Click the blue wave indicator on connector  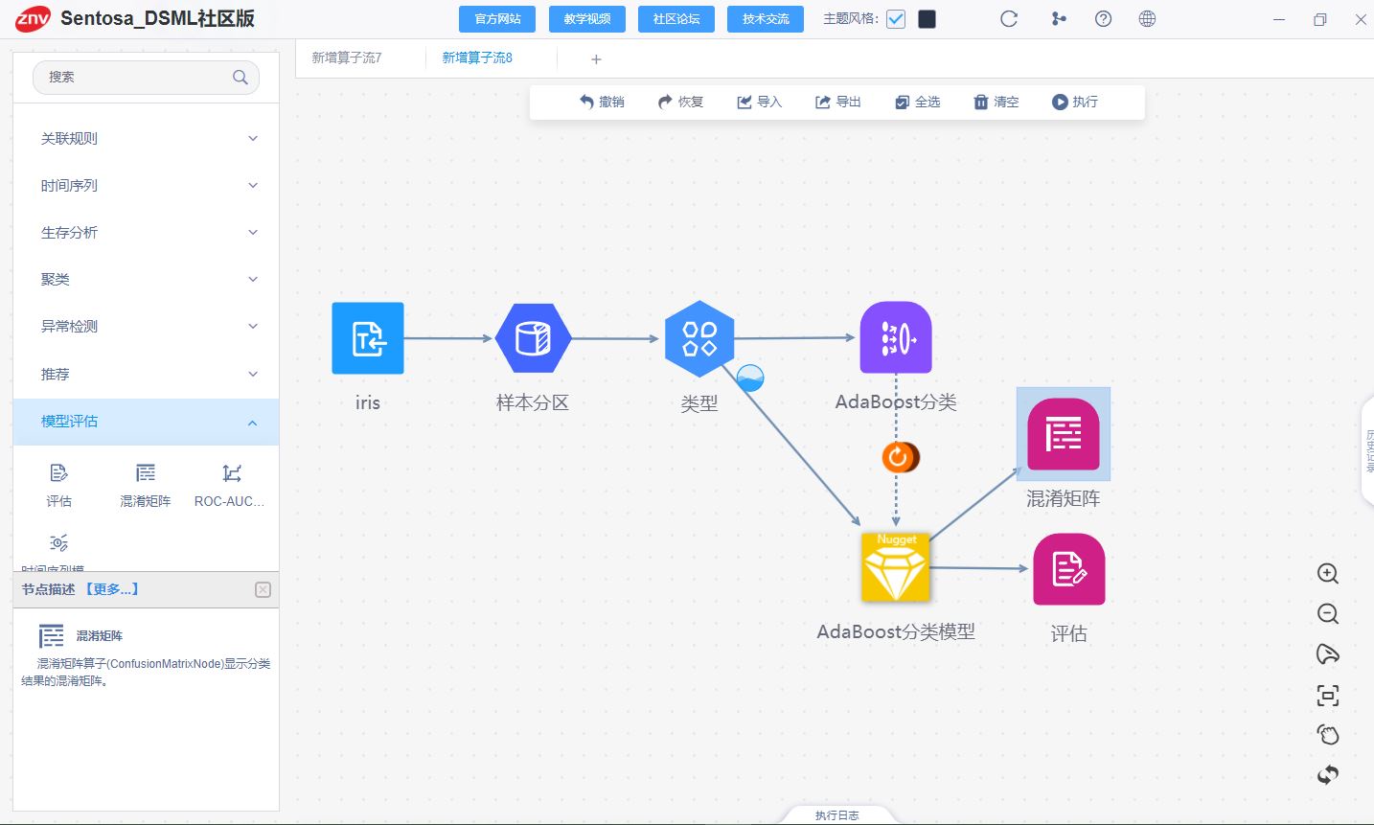[x=750, y=378]
